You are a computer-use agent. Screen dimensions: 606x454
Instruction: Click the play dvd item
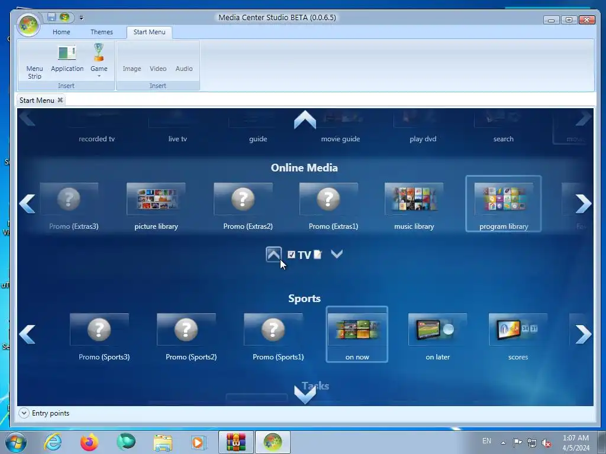[x=423, y=138]
